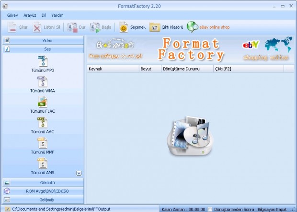Click the eBay online shop link text
The height and width of the screenshot is (212, 297).
point(215,27)
